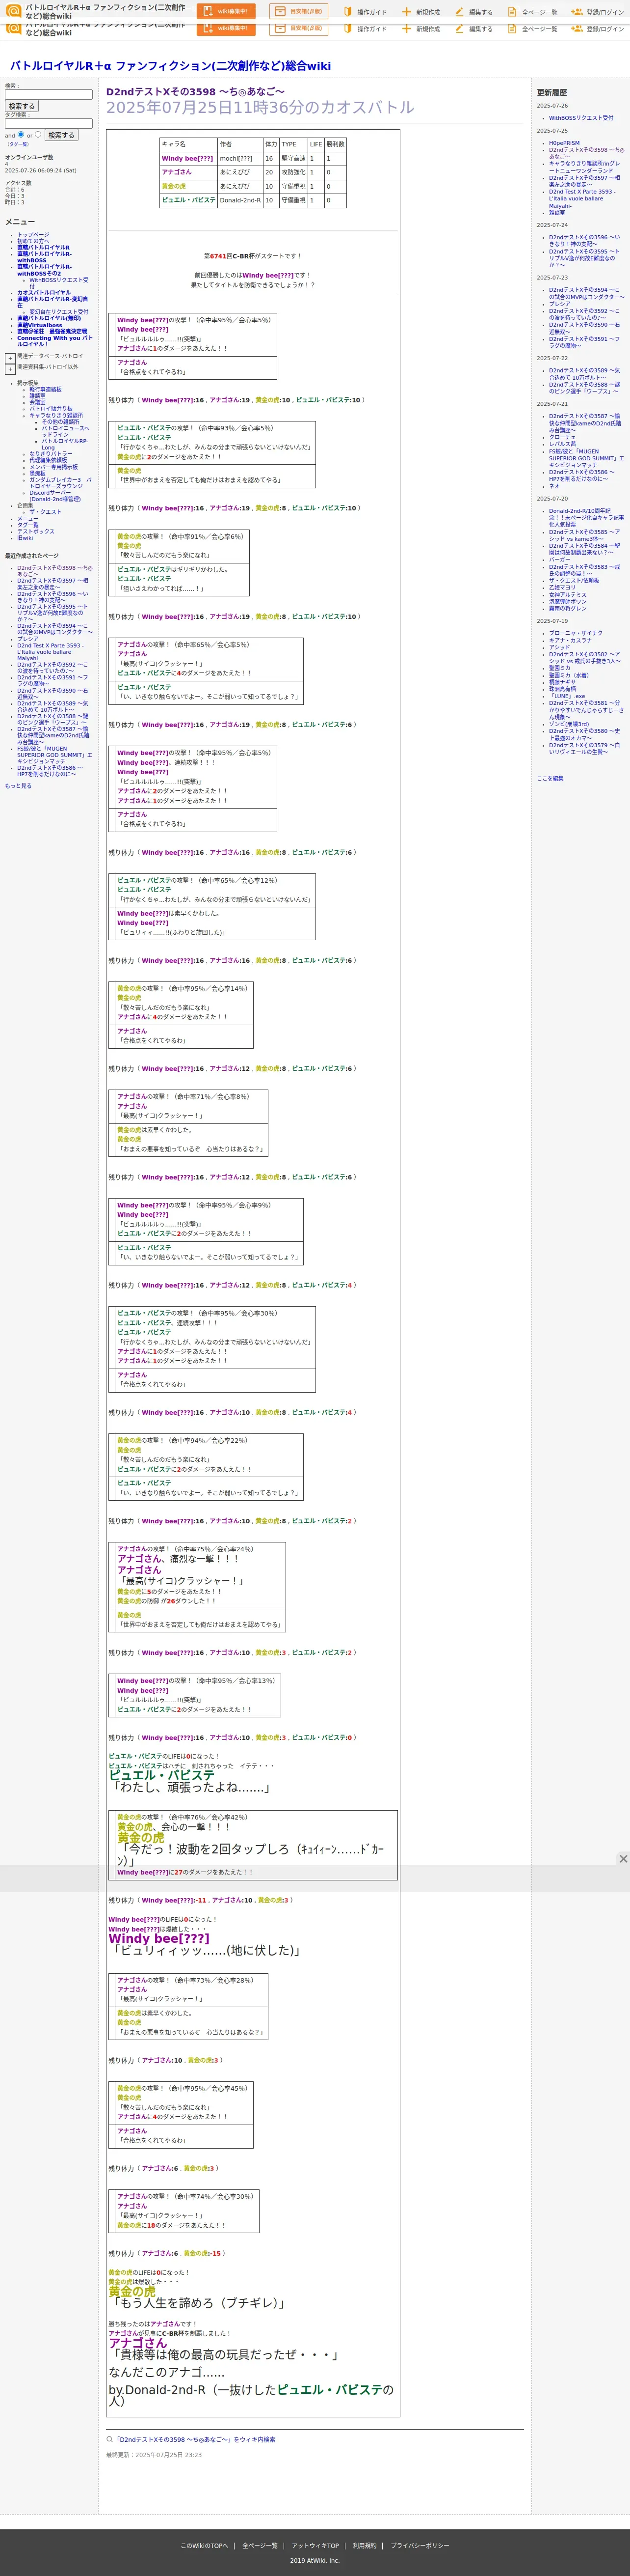630x2576 pixels.
Task: Open なりきりバトラー link
Action: coord(51,454)
